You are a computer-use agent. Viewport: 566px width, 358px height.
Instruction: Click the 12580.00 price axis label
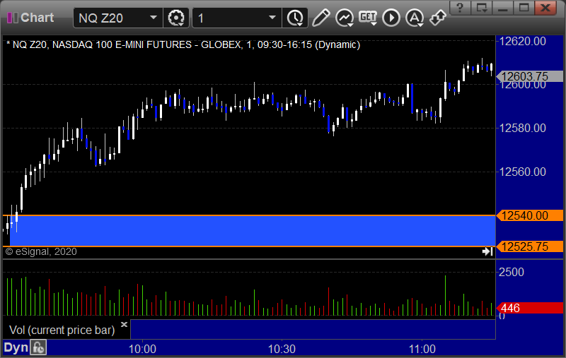coord(522,128)
